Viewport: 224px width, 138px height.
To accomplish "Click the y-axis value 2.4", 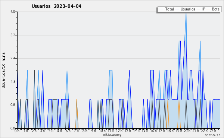I will (x=13, y=58).
